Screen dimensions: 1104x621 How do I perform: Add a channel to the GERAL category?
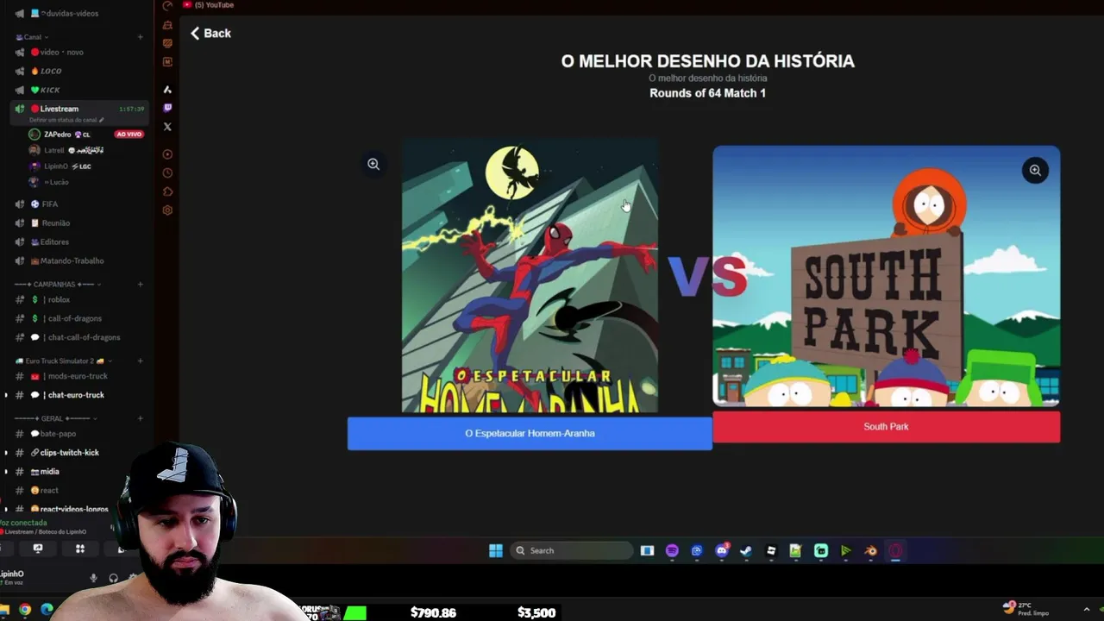(141, 419)
